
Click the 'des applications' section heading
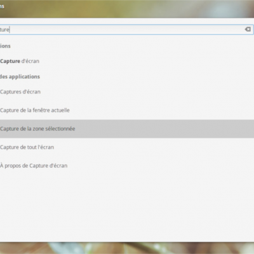tap(20, 77)
